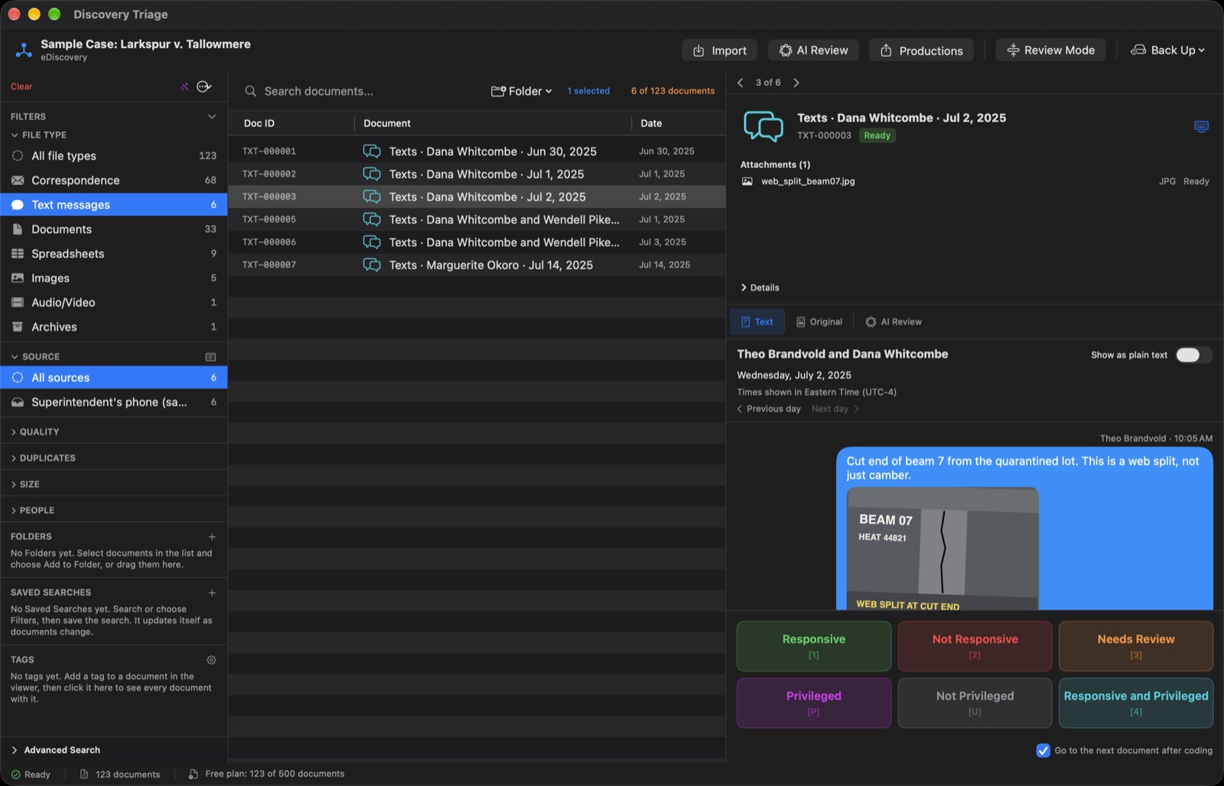The image size is (1224, 786).
Task: Switch to the AI Review tab
Action: click(x=894, y=322)
